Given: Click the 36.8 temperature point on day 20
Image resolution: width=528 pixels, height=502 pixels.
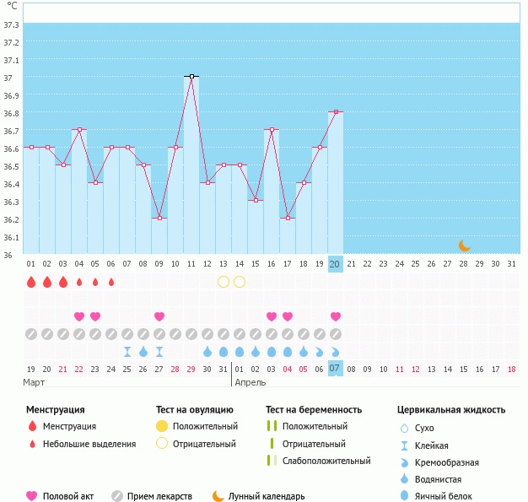Looking at the screenshot, I should pyautogui.click(x=336, y=111).
